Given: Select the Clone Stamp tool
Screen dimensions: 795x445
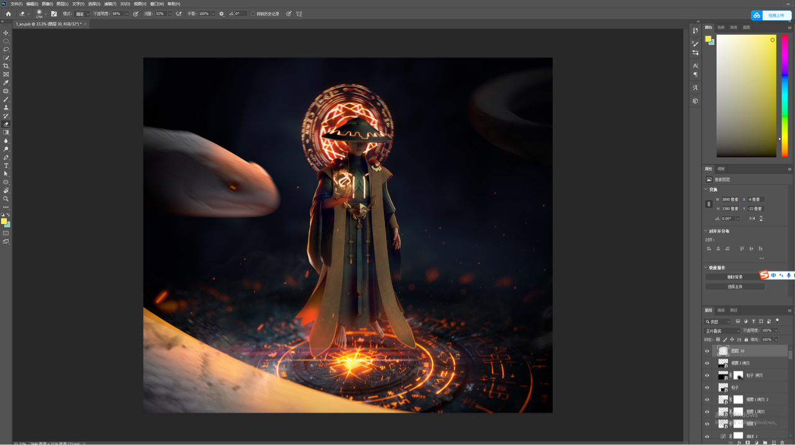Looking at the screenshot, I should tap(6, 107).
